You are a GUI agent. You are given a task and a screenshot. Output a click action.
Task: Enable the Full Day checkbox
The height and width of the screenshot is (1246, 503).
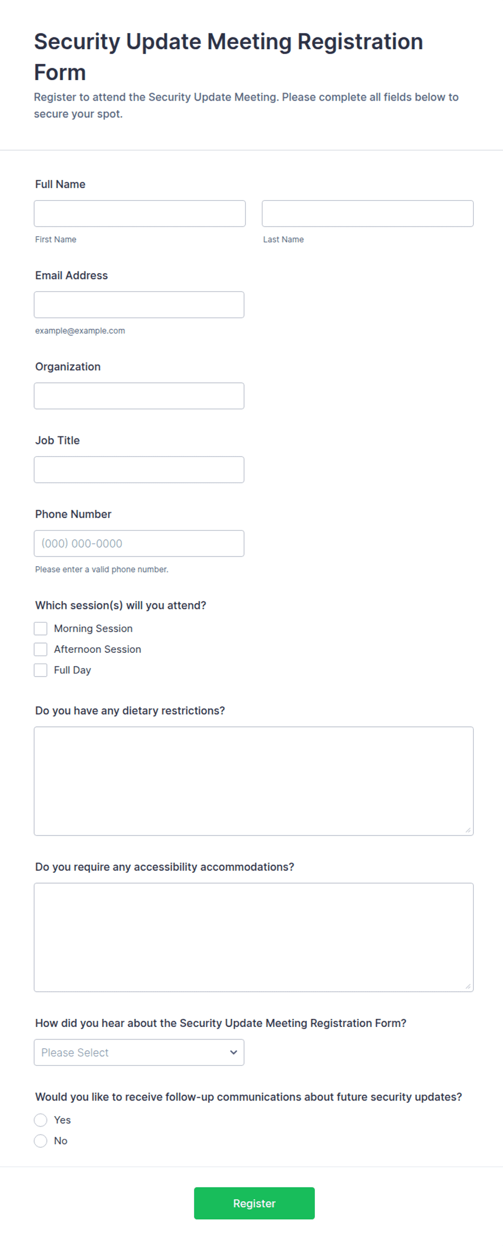point(41,670)
